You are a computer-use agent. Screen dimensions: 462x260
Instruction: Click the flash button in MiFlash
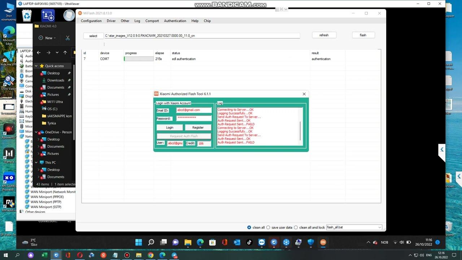(x=363, y=35)
